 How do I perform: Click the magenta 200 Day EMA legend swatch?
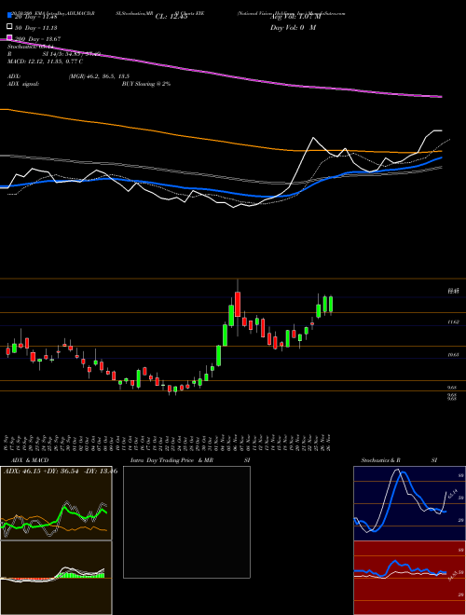[x=9, y=37]
